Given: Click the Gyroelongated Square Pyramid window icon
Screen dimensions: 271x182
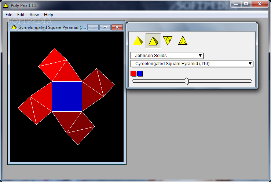Looking at the screenshot, I should click(14, 27).
